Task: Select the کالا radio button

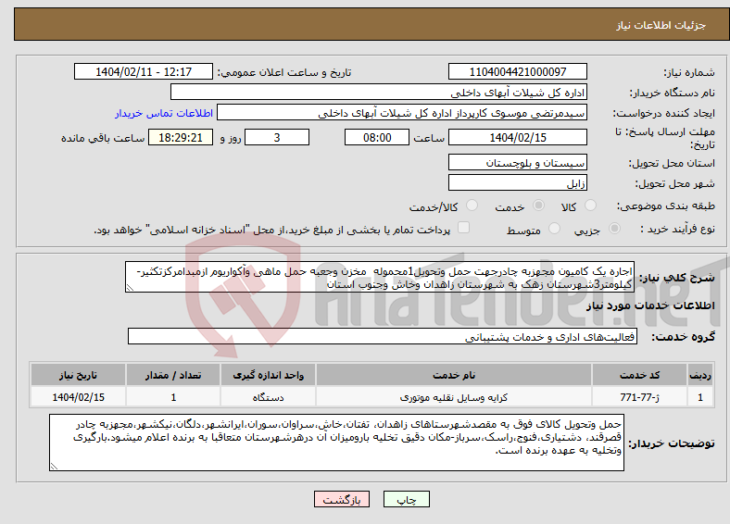Action: (x=590, y=206)
